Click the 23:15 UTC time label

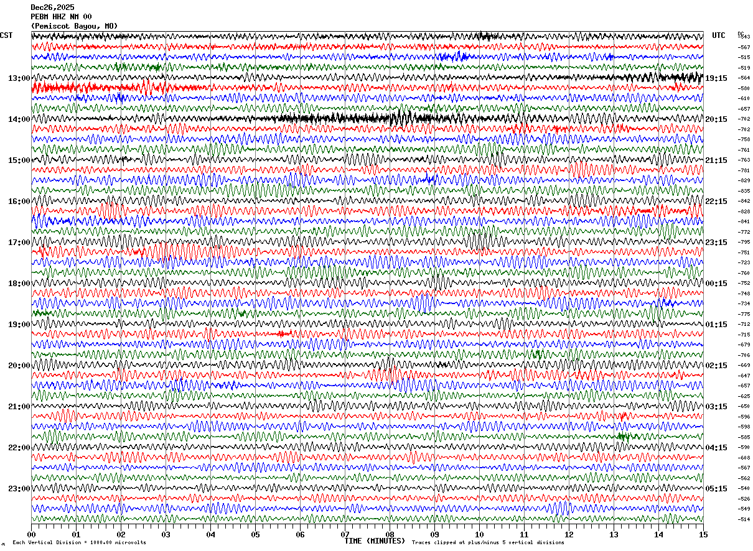pyautogui.click(x=716, y=243)
